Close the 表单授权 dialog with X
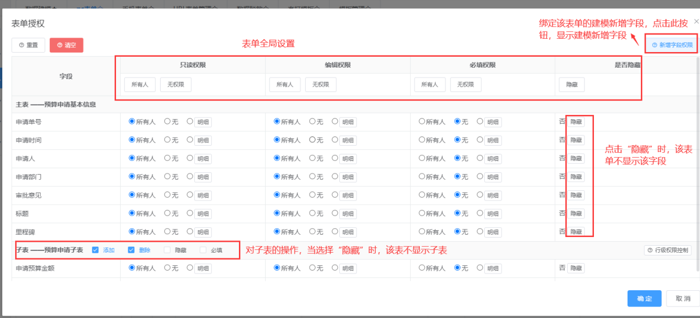This screenshot has width=700, height=318. coord(696,21)
